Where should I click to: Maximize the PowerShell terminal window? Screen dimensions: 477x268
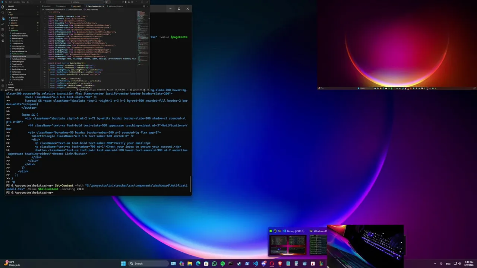click(179, 9)
